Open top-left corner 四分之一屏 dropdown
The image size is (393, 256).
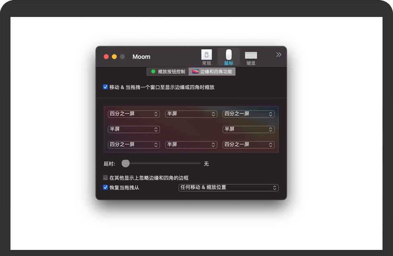[134, 114]
